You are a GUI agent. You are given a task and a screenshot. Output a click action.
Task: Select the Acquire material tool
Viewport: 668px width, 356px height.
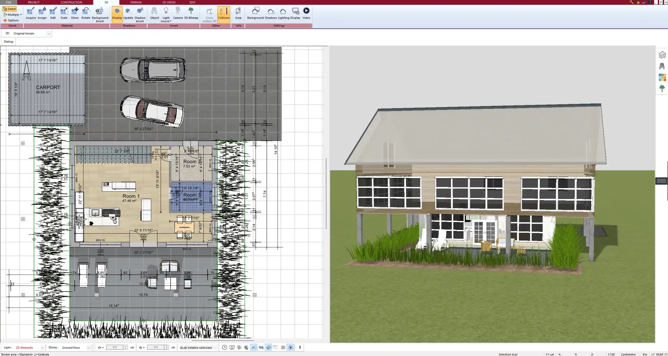tap(31, 13)
